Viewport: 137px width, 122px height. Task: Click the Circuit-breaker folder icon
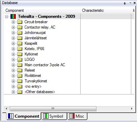20,22
